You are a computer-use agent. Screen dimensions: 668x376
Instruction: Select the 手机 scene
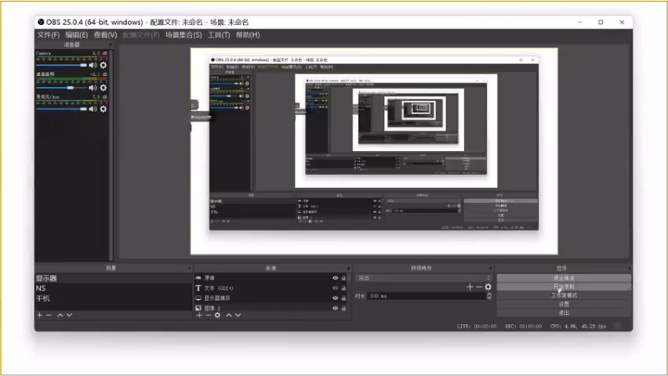[114, 298]
